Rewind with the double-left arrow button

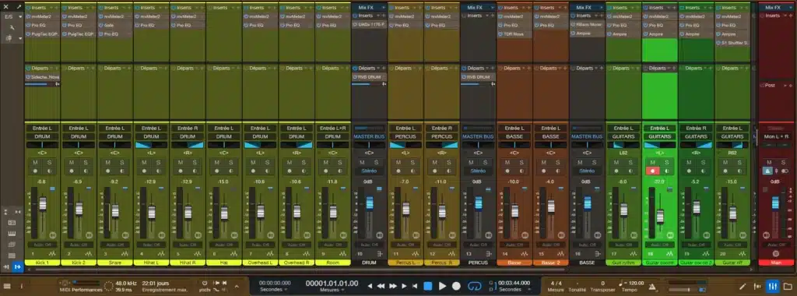click(380, 287)
